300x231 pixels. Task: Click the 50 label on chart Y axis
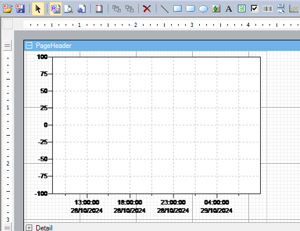[44, 91]
